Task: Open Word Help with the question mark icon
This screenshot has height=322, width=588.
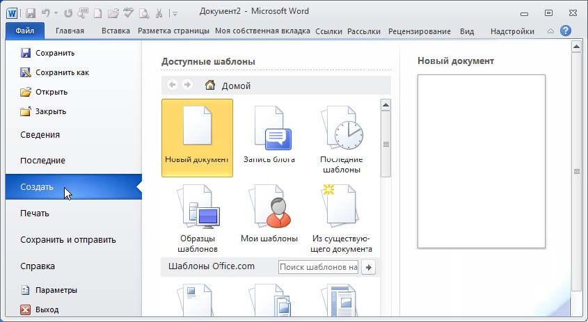Action: [566, 31]
